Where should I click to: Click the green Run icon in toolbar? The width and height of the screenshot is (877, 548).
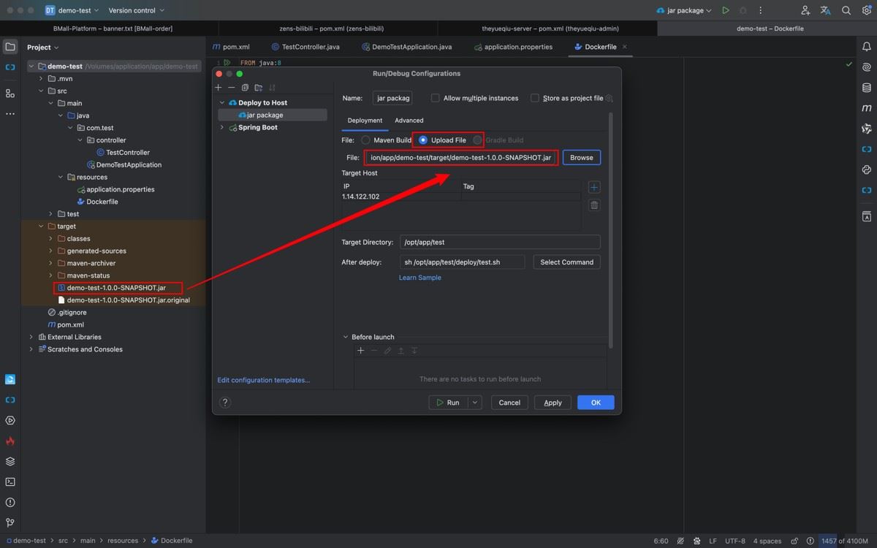tap(725, 10)
